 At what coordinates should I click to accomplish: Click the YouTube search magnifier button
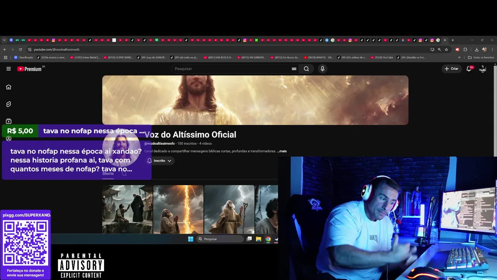click(306, 69)
